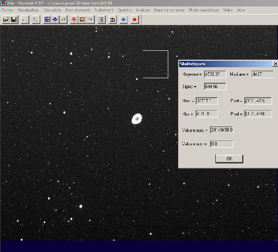Image resolution: width=278 pixels, height=252 pixels.
Task: Open the Photo numérique menu
Action: (x=204, y=10)
